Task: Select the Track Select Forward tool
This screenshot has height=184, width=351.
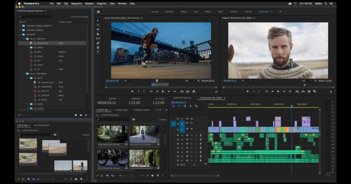Action: pos(98,25)
